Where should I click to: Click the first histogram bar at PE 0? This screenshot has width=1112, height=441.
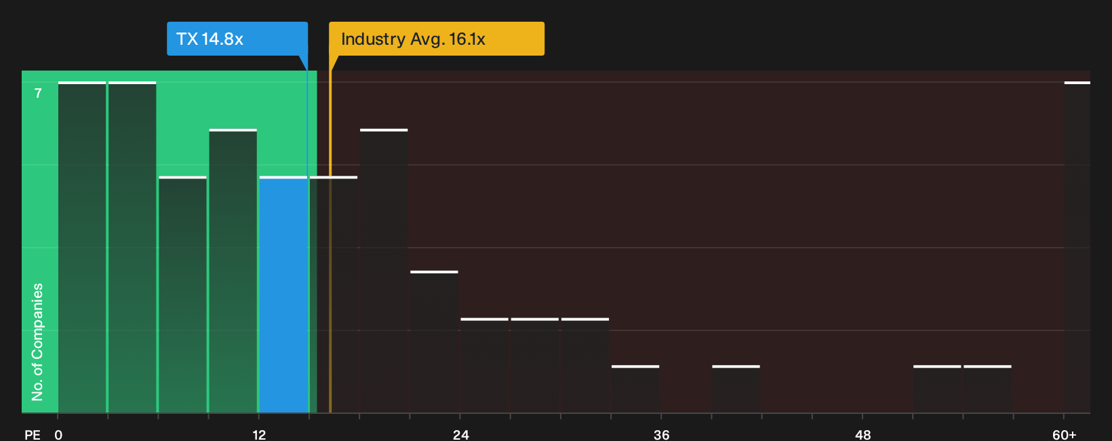(82, 247)
